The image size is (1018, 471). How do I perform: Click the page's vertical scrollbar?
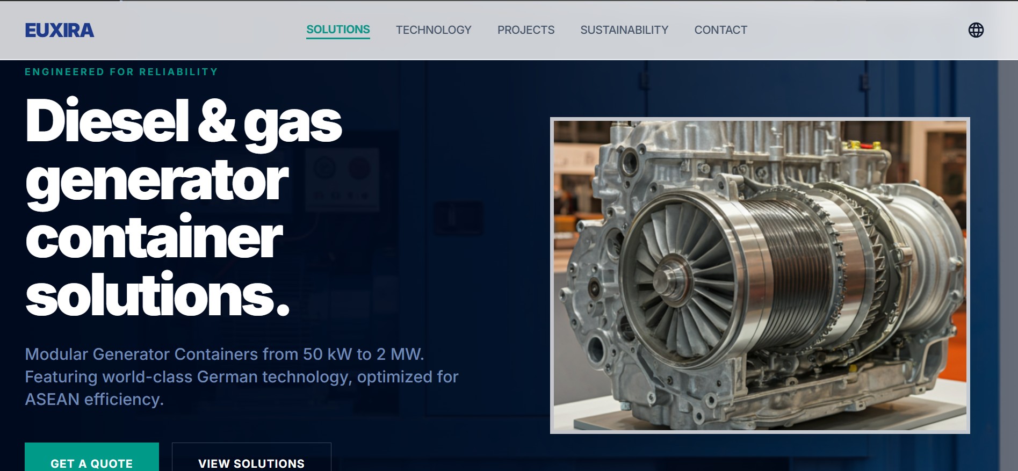[1007, 269]
